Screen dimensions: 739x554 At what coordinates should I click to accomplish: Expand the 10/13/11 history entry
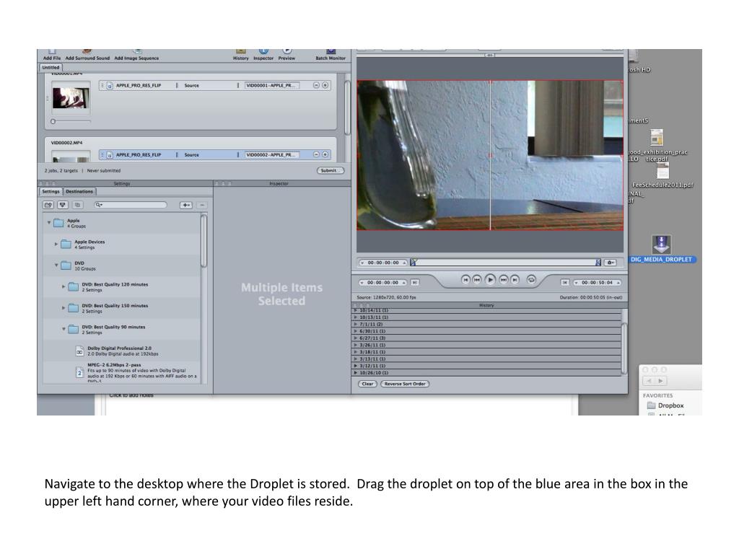pyautogui.click(x=355, y=317)
